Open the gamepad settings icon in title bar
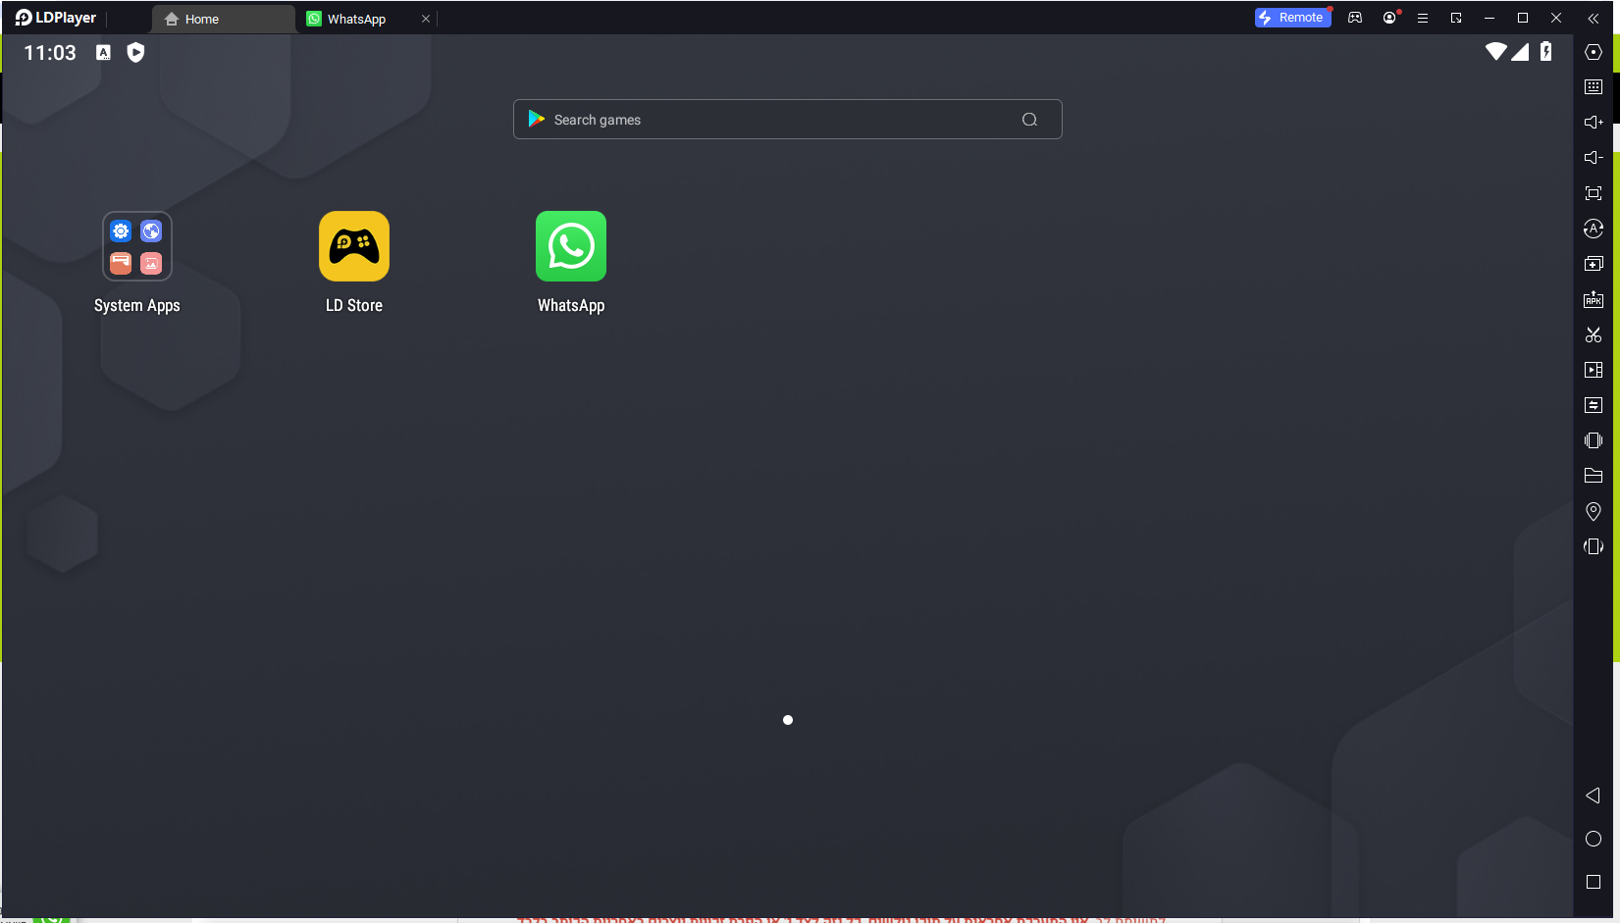The height and width of the screenshot is (923, 1620). click(1355, 18)
